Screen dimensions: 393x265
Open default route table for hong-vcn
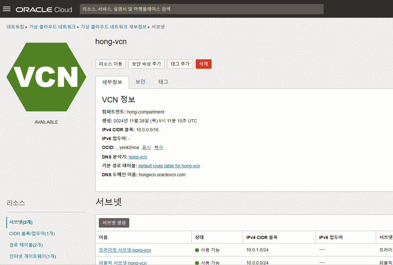[x=169, y=166]
